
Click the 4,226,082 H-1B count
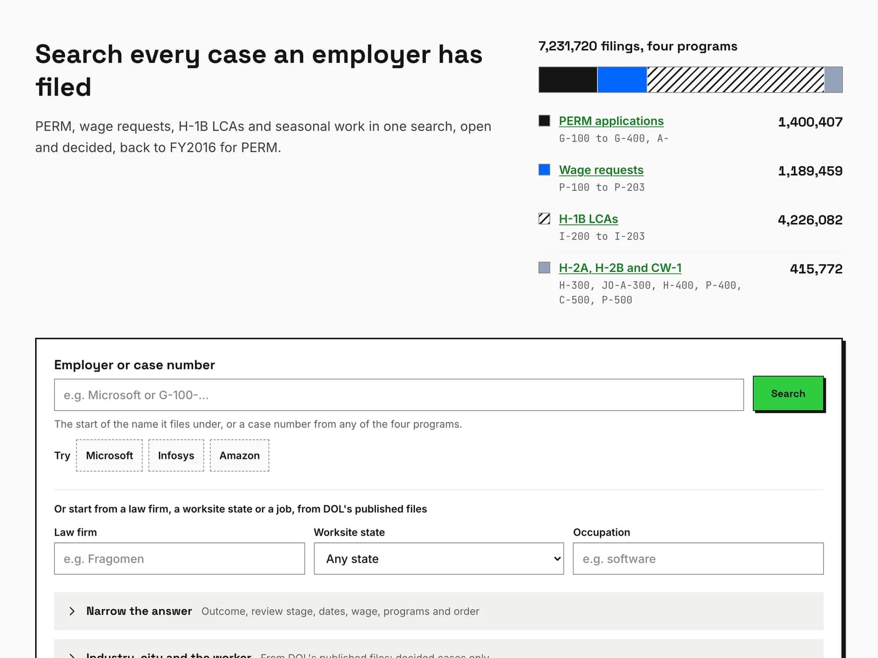point(810,220)
